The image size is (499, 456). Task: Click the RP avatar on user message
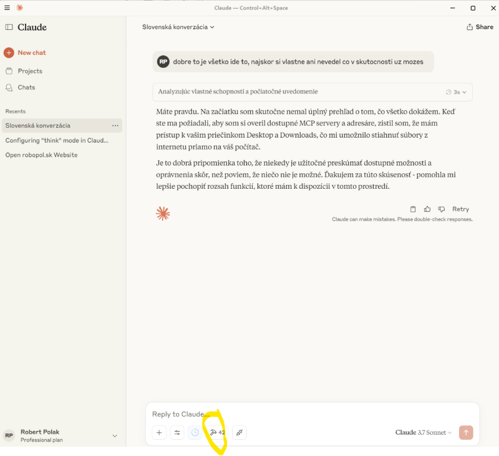click(163, 62)
